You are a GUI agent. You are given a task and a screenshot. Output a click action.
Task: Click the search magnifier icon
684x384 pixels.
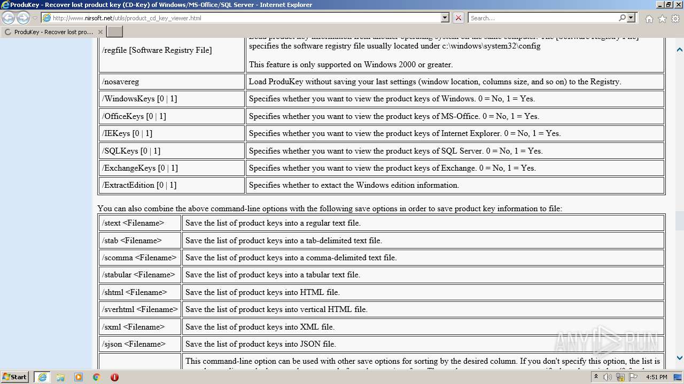click(x=622, y=18)
